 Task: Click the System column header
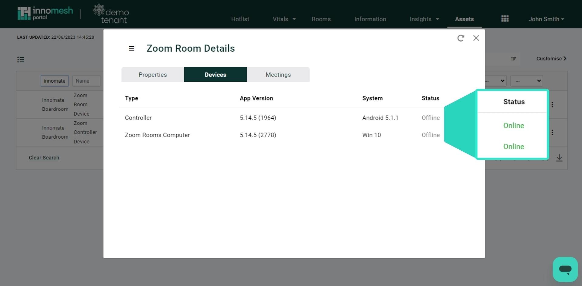(373, 98)
